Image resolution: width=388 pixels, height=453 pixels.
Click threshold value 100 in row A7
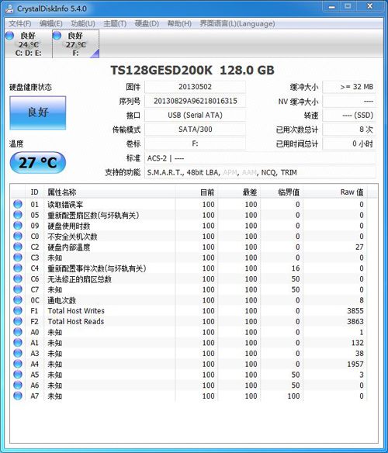coord(293,396)
